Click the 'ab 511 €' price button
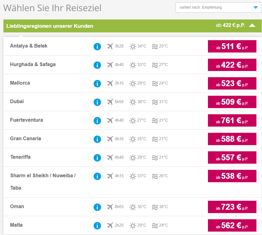 (x=232, y=46)
